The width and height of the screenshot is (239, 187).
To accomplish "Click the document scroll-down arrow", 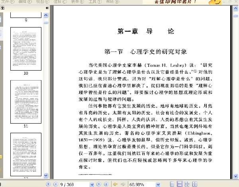I will tap(236, 176).
